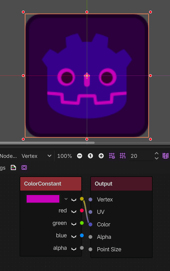Click the zoom out minus icon
This screenshot has height=271, width=170.
point(80,156)
